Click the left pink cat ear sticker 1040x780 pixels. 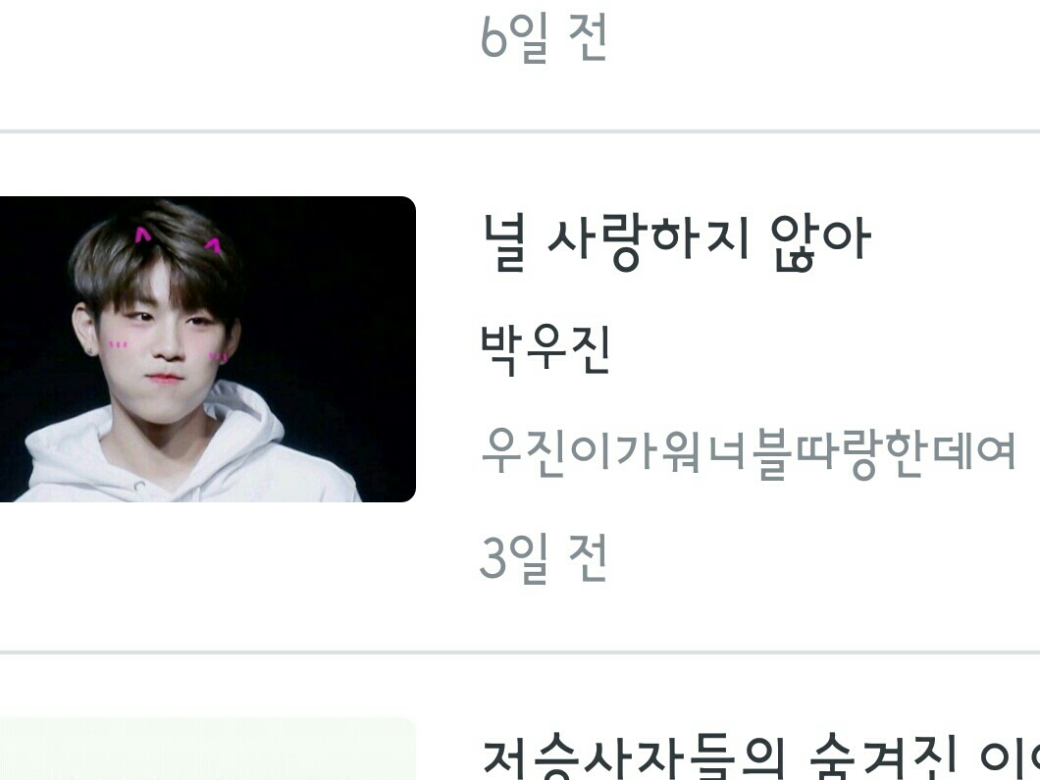[x=142, y=234]
